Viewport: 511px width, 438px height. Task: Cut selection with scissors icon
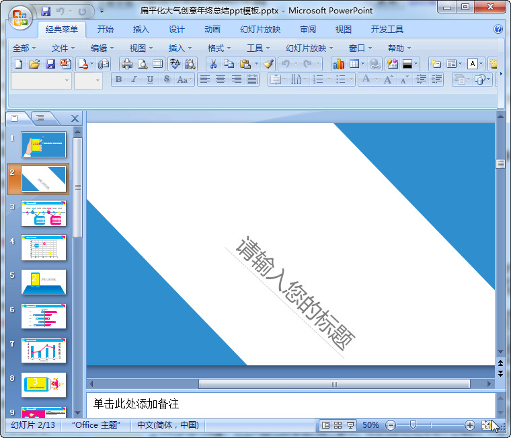coord(213,64)
